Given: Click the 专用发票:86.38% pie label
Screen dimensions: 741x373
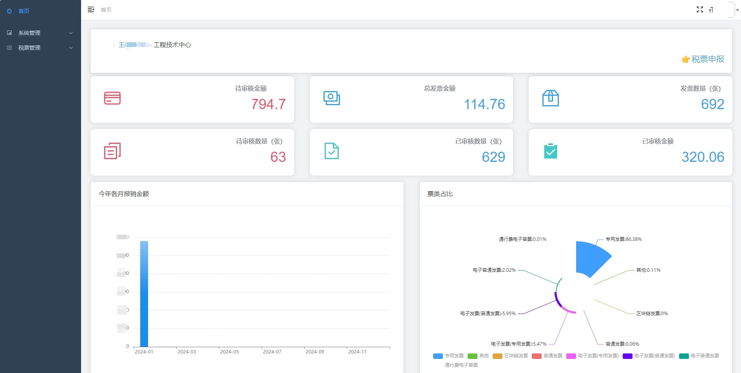Looking at the screenshot, I should pos(624,239).
